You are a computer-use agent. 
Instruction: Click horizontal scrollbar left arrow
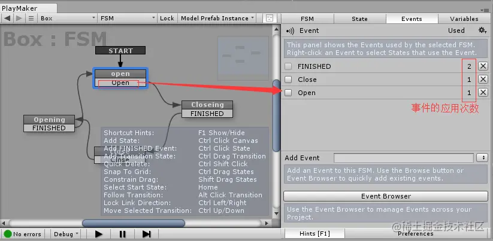tap(4, 224)
